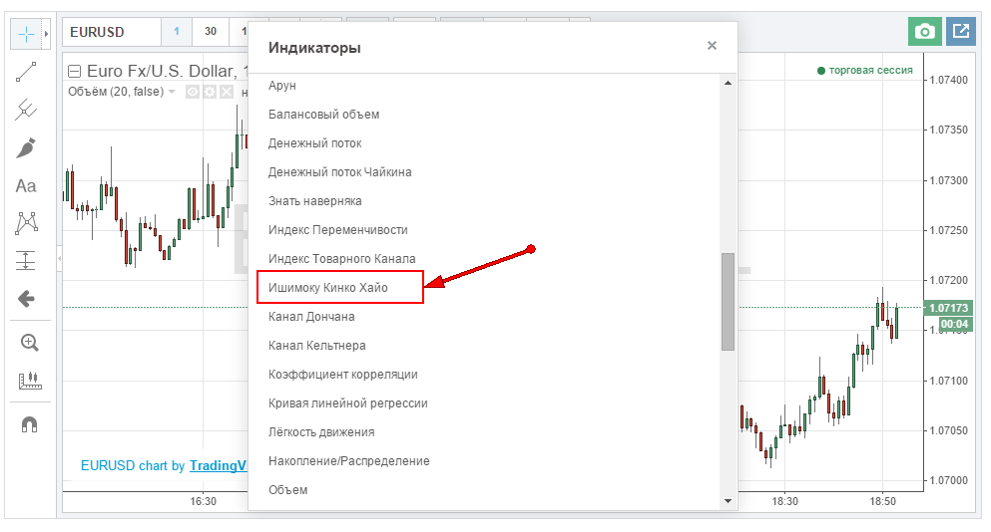Click the 1.07173 current price label
Screen dimensions: 991x532
(948, 308)
